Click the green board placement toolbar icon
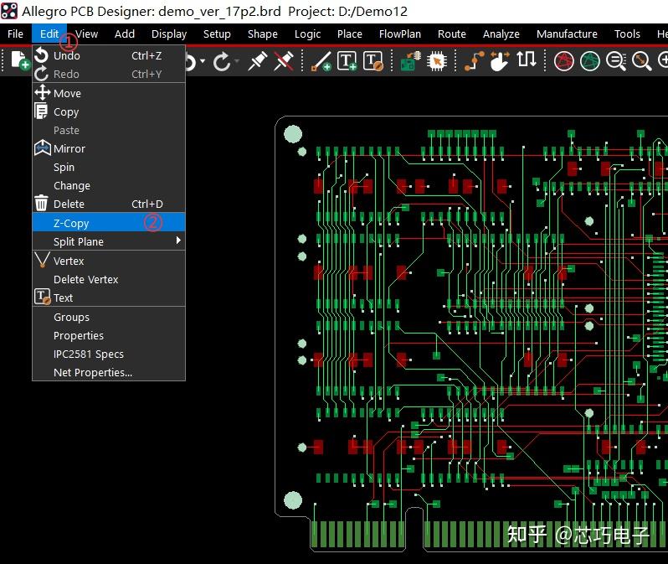The height and width of the screenshot is (564, 668). pos(410,61)
